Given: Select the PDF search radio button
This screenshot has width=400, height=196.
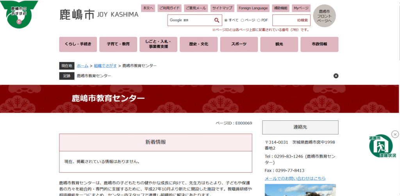Looking at the screenshot, I should [x=259, y=20].
